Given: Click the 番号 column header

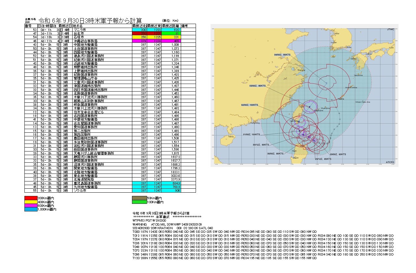Looking at the screenshot, I should 28,26.
